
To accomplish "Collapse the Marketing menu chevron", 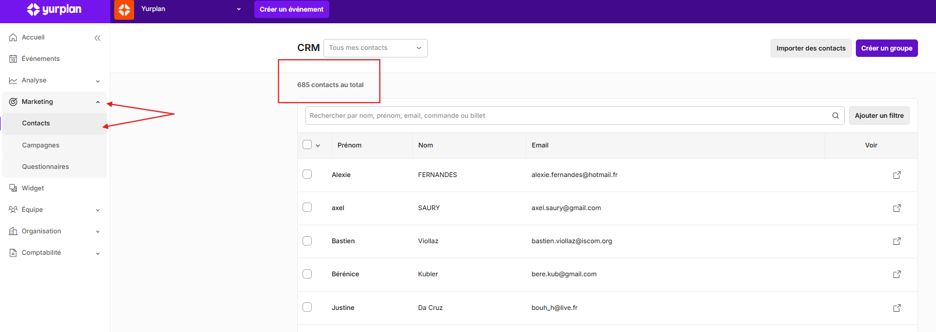I will pyautogui.click(x=98, y=102).
